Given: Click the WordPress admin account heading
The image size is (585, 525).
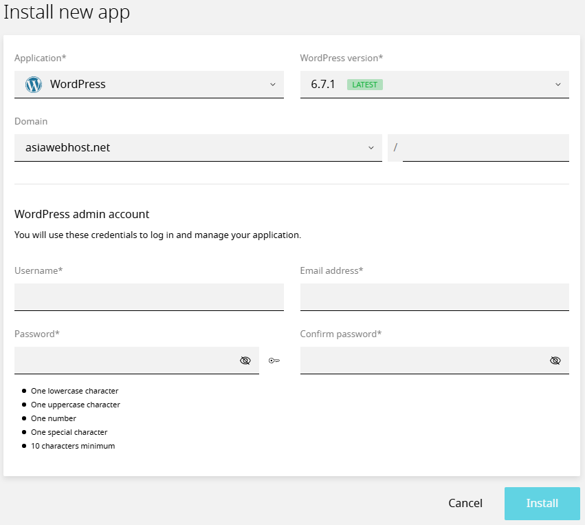Looking at the screenshot, I should (82, 214).
